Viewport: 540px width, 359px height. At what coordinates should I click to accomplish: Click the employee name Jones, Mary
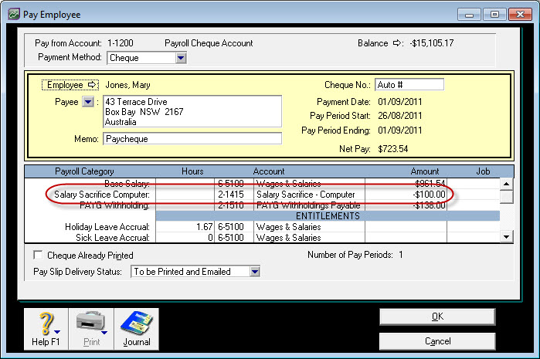coord(127,85)
